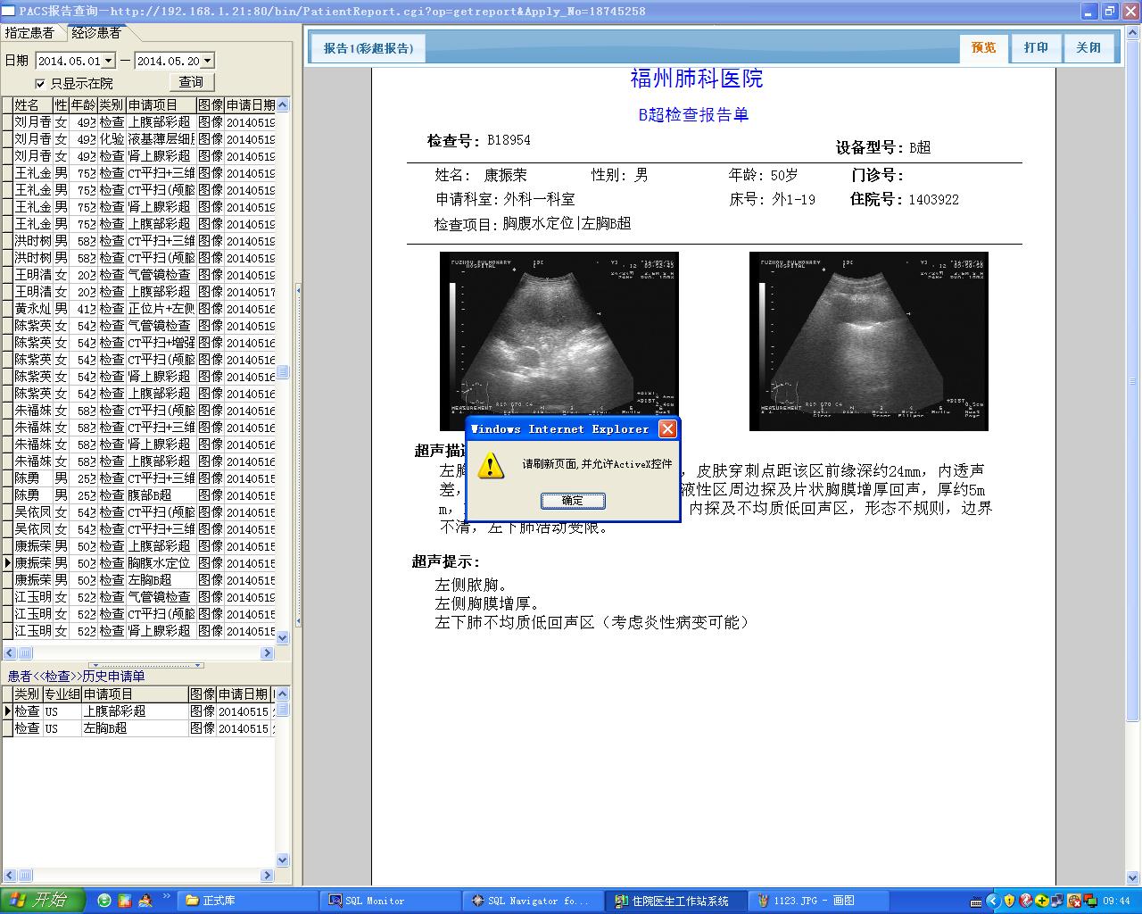This screenshot has width=1142, height=914.
Task: Open the red circular tray icon
Action: (x=1026, y=902)
